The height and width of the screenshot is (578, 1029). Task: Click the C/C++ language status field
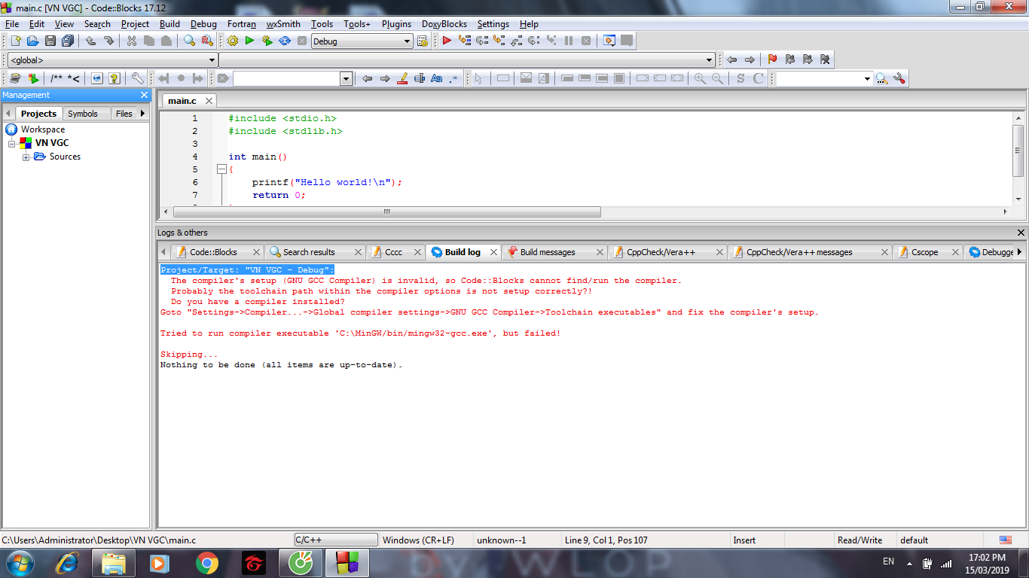pyautogui.click(x=336, y=540)
